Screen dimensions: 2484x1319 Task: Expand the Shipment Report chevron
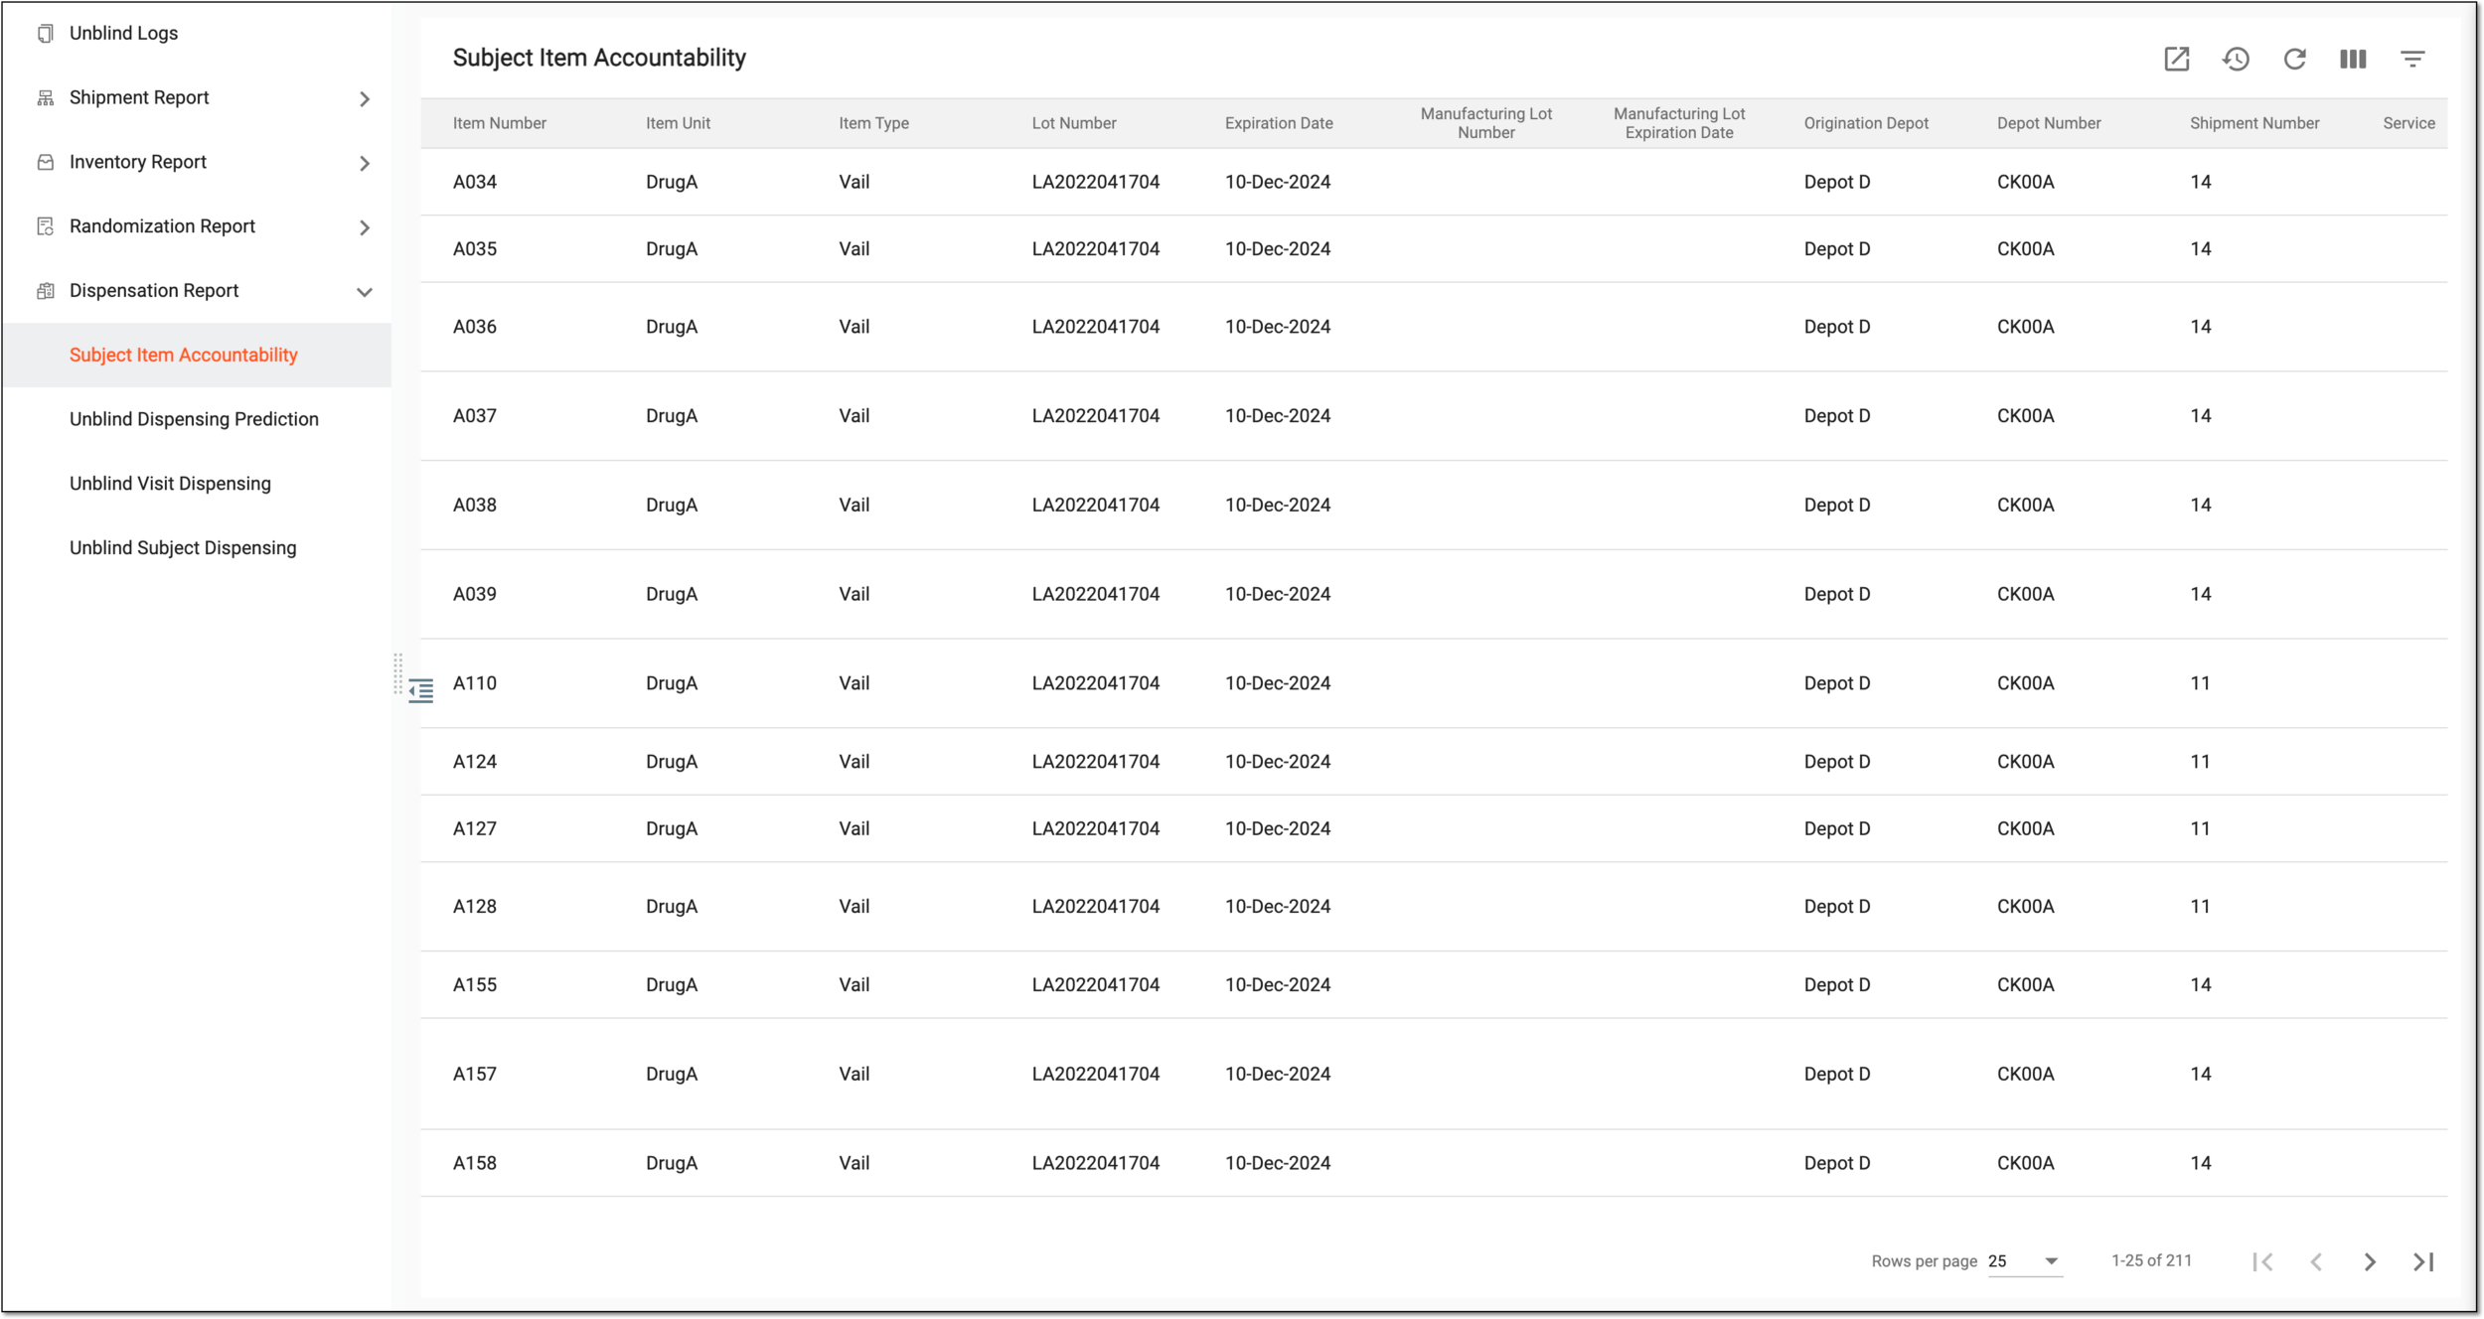click(365, 99)
